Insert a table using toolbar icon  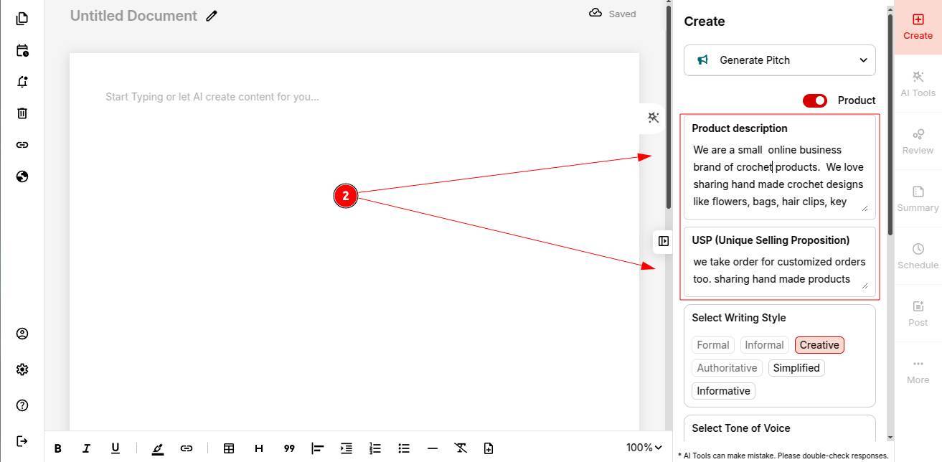(x=229, y=448)
